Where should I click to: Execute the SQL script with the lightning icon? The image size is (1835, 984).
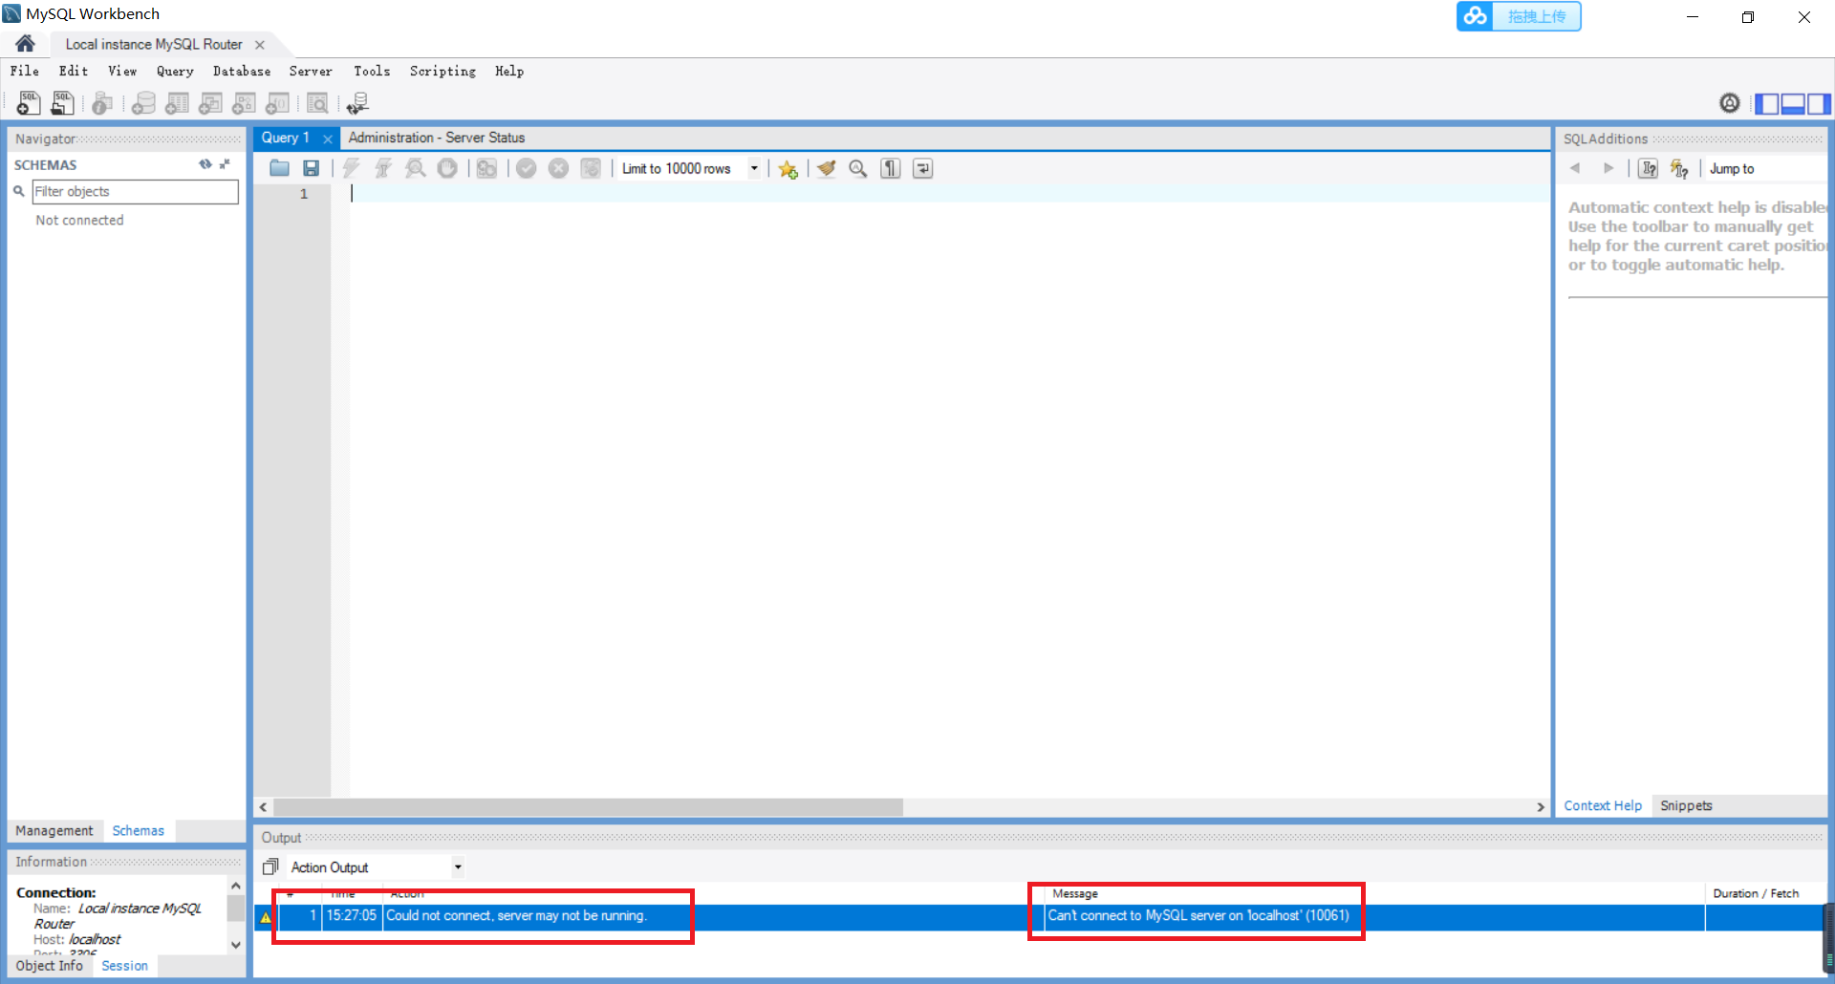point(352,168)
